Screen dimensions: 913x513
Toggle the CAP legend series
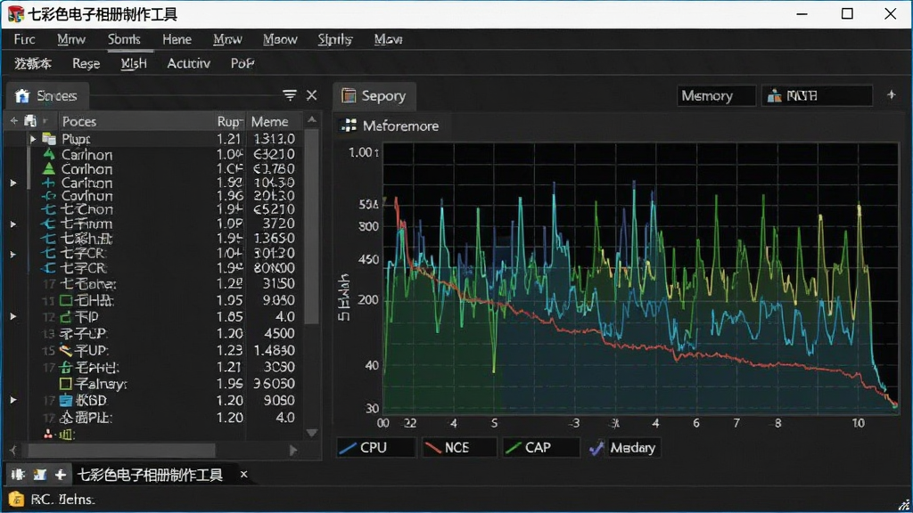[x=541, y=447]
